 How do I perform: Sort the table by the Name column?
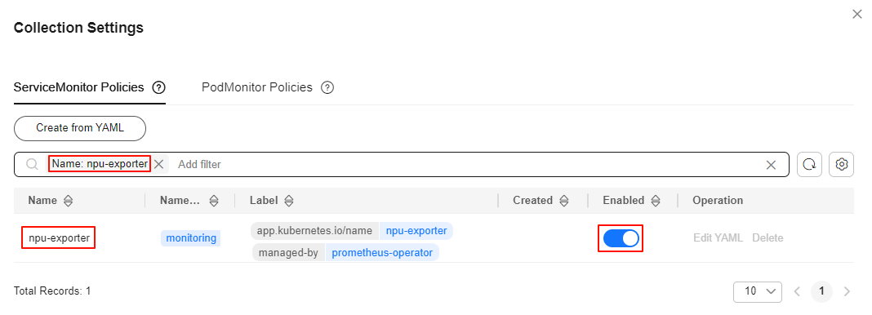[x=69, y=201]
